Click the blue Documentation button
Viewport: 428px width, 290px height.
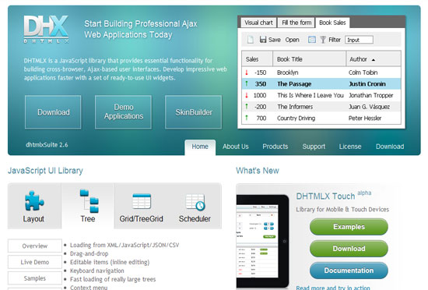(349, 271)
